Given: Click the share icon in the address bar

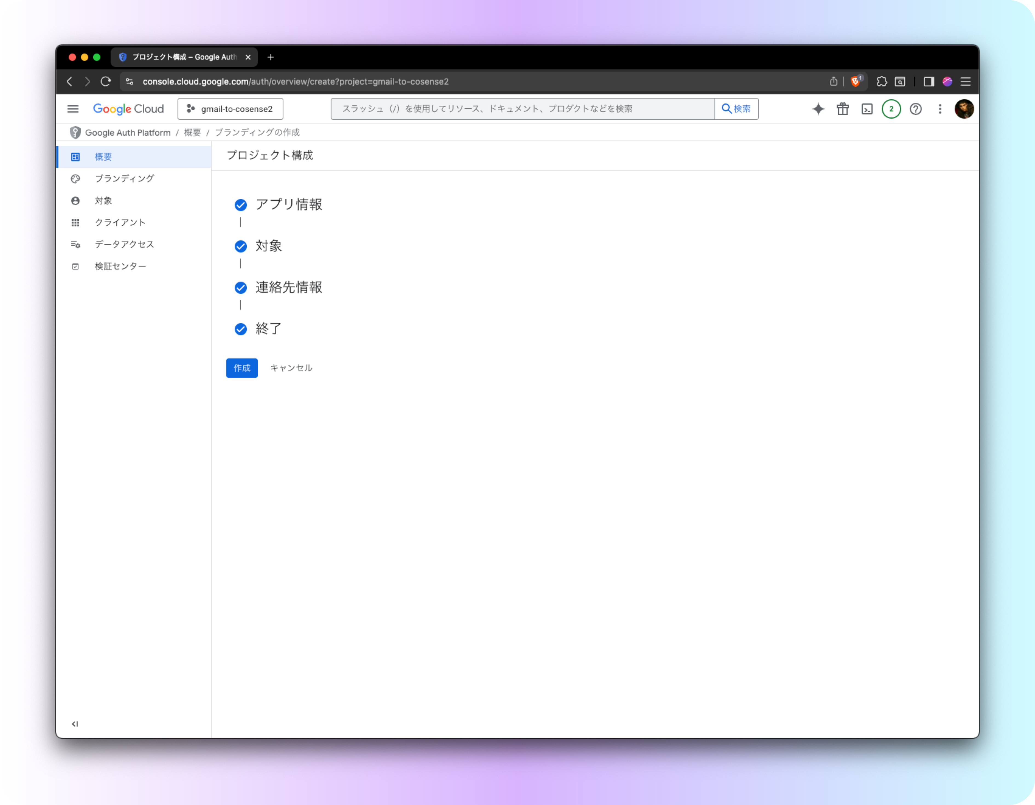Looking at the screenshot, I should tap(833, 82).
